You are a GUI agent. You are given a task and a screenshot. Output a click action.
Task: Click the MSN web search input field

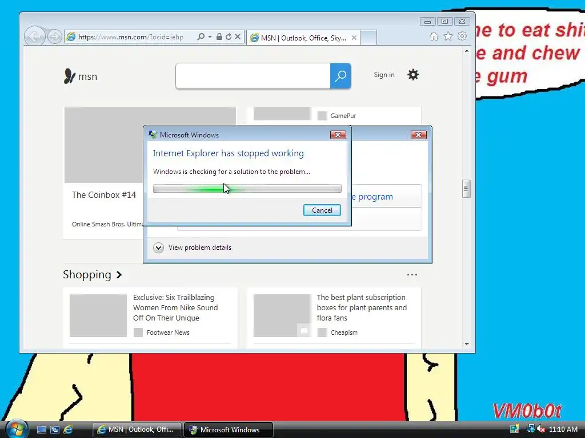[253, 76]
